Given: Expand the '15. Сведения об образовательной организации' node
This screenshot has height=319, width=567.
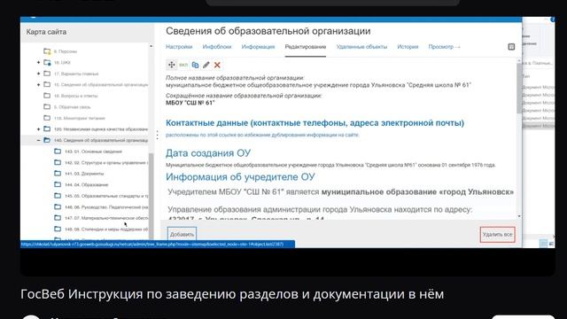Looking at the screenshot, I should pyautogui.click(x=38, y=85).
